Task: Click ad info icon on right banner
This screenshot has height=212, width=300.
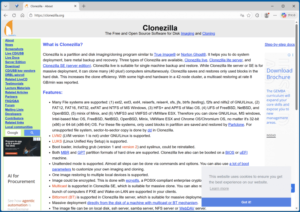Action: (289, 55)
